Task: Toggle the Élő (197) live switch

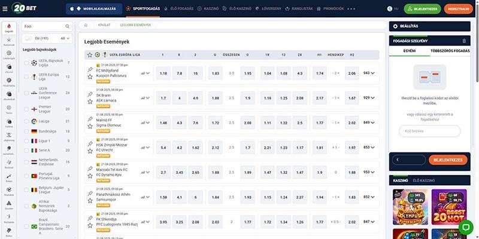Action: click(x=29, y=38)
